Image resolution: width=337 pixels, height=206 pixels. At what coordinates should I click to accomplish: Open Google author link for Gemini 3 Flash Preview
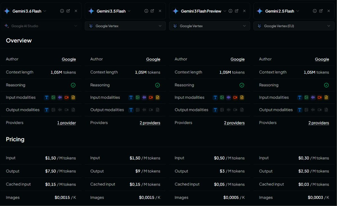click(x=238, y=59)
